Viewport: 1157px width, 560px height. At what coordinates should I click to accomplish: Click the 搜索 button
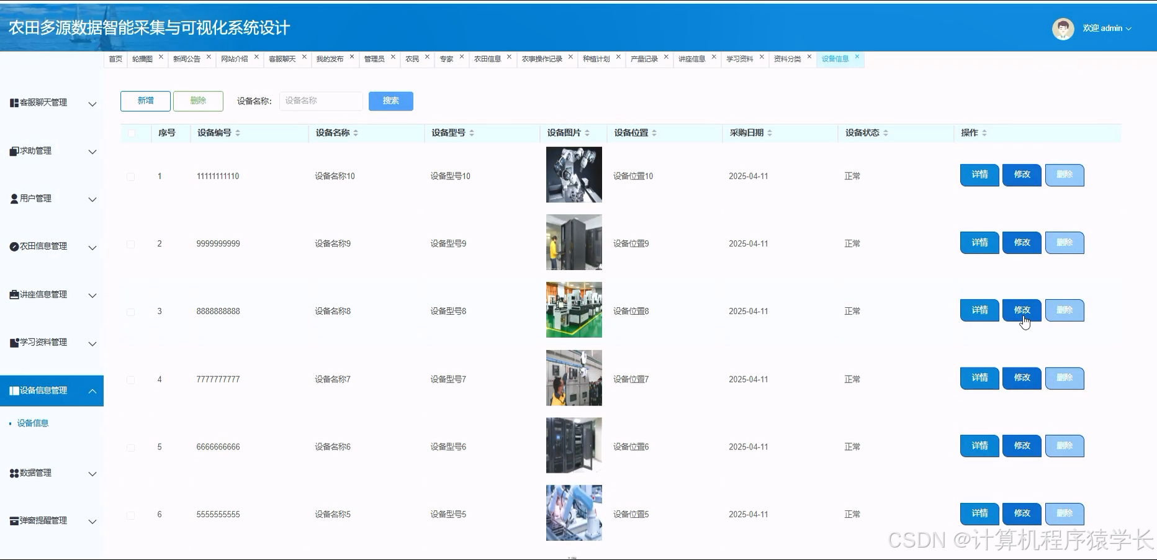pyautogui.click(x=391, y=101)
